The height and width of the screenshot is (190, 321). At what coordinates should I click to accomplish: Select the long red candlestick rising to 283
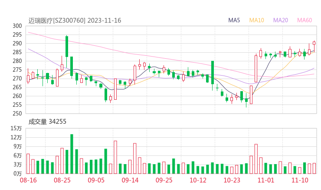click(x=256, y=69)
